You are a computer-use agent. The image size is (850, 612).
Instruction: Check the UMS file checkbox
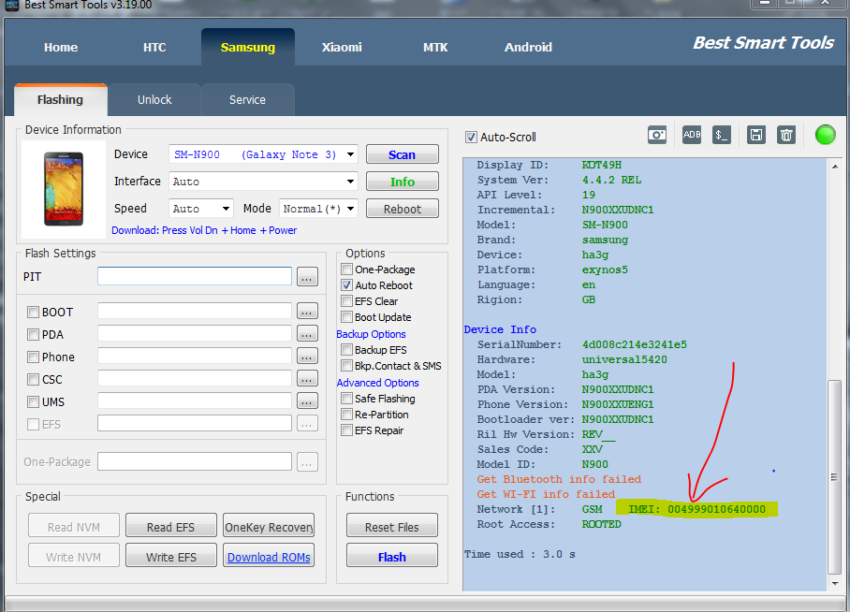tap(33, 401)
